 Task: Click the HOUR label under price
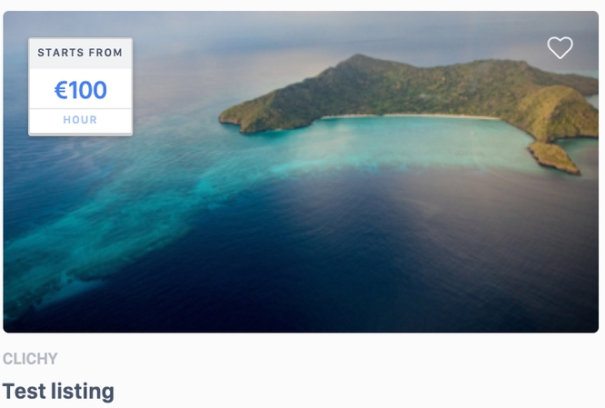80,120
